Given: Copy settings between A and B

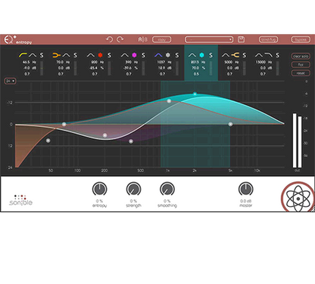Looking at the screenshot, I should (161, 39).
